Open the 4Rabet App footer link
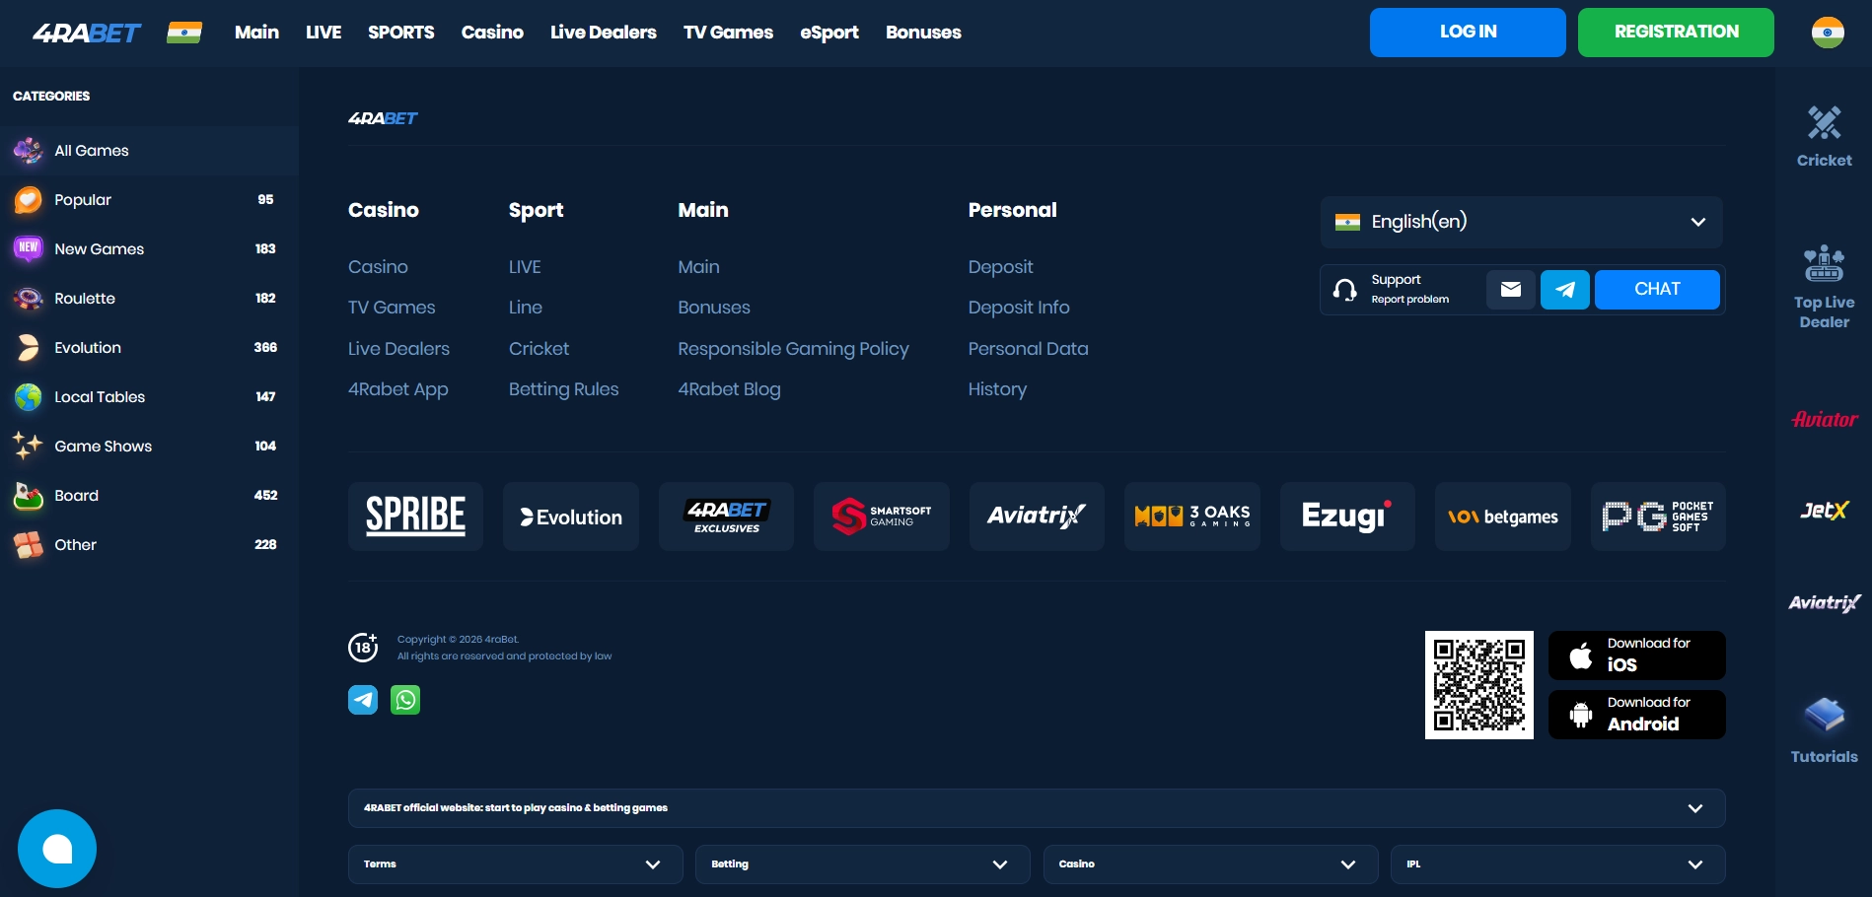The width and height of the screenshot is (1872, 897). [x=397, y=389]
